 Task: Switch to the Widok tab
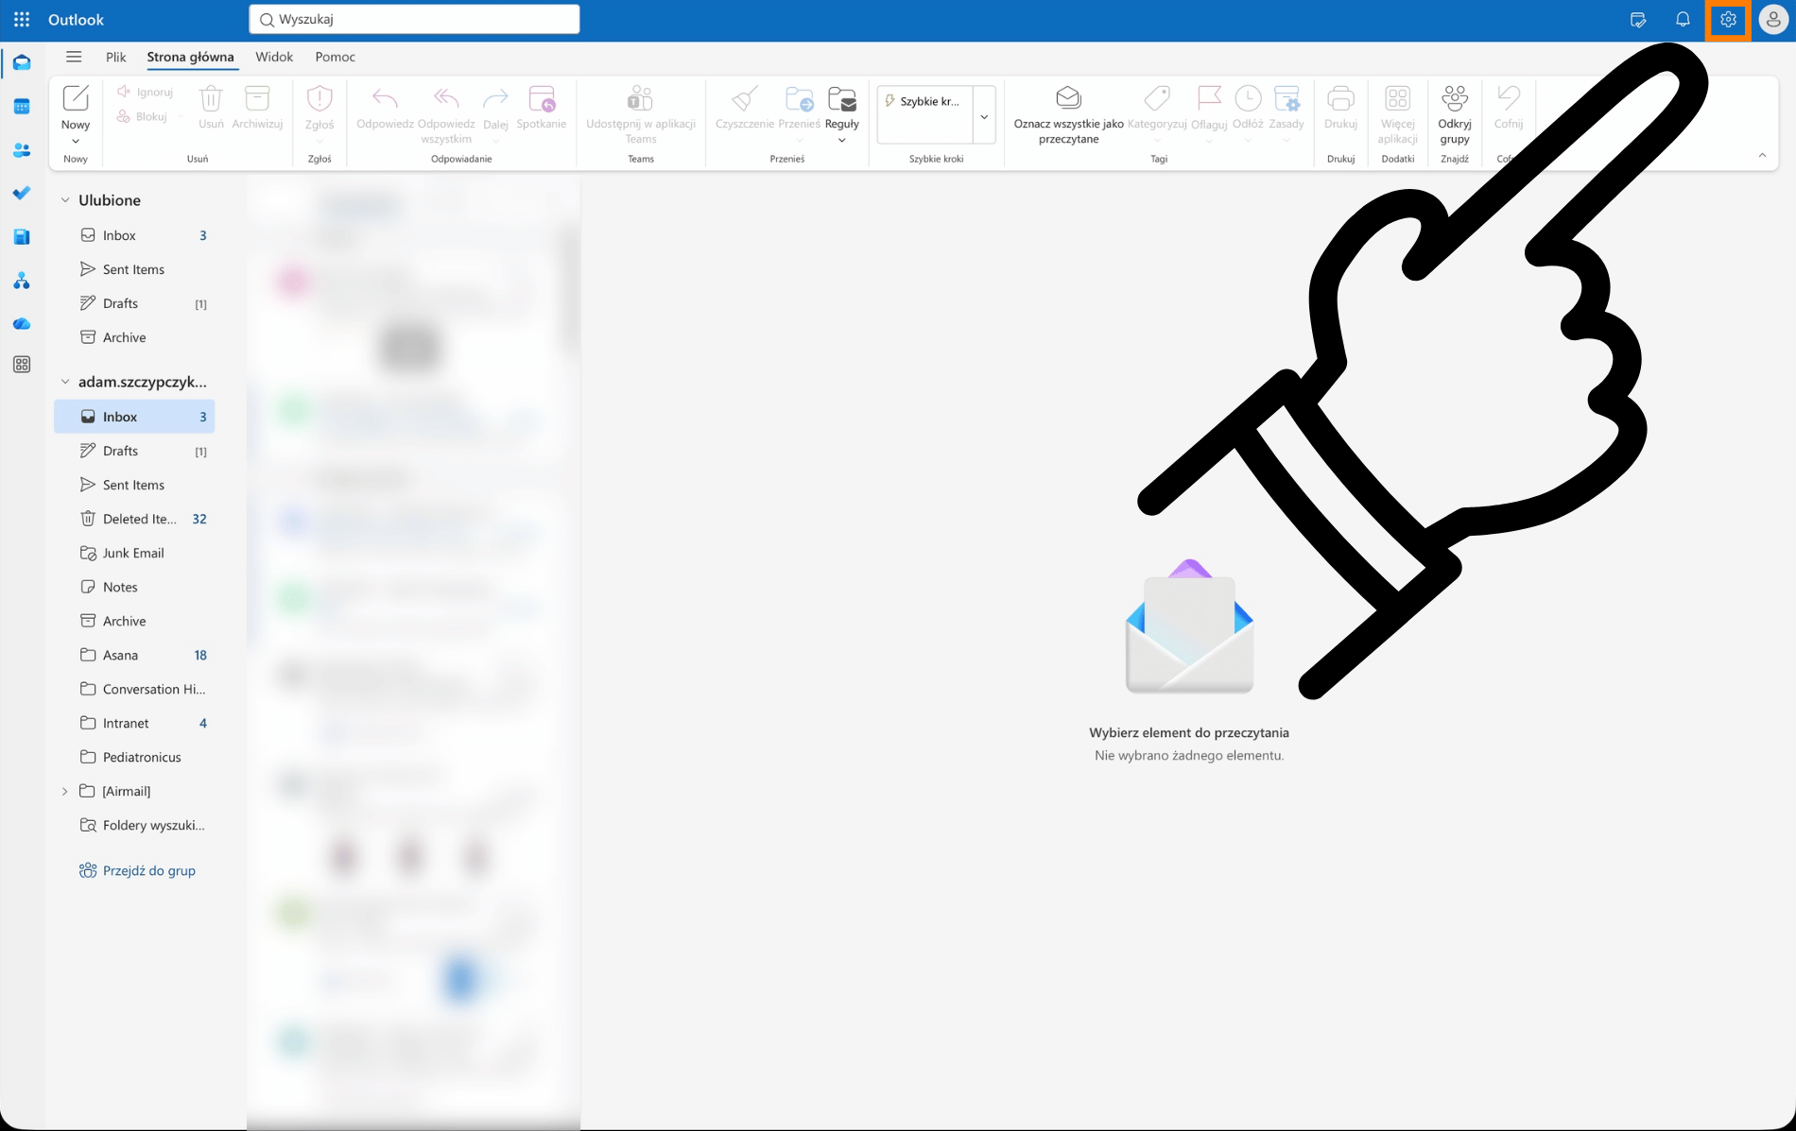(274, 57)
